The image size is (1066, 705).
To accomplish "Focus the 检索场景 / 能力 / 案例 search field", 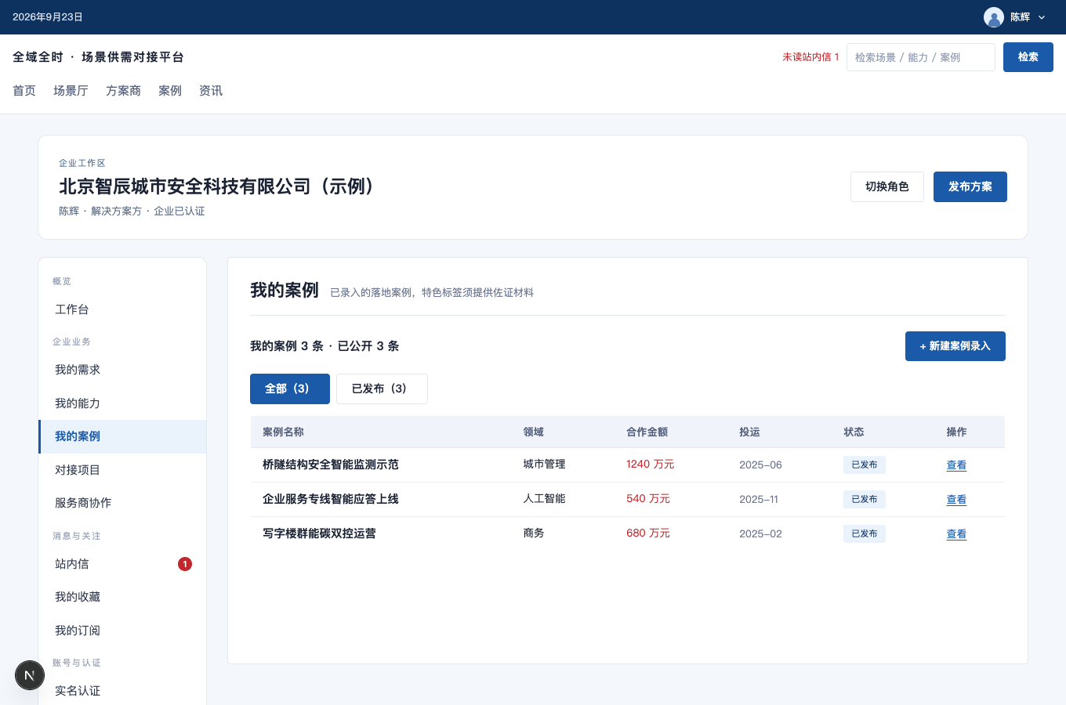I will 921,57.
